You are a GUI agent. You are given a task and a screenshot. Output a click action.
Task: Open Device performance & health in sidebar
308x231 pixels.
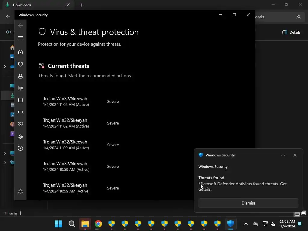click(x=20, y=124)
